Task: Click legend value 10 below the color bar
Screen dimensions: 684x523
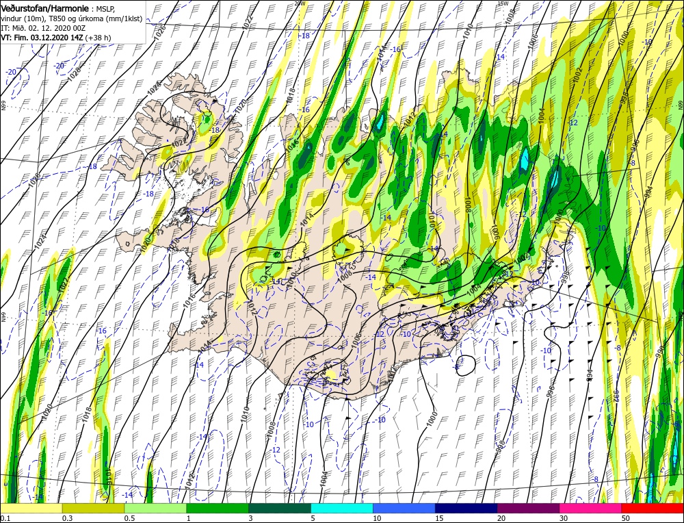Action: (377, 518)
